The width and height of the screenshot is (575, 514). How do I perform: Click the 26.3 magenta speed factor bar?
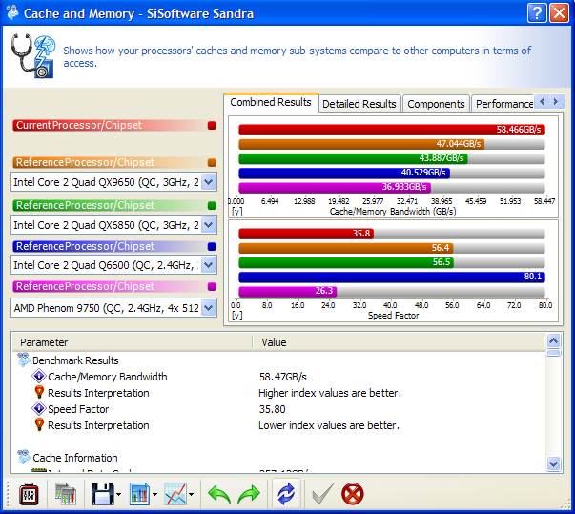click(288, 291)
